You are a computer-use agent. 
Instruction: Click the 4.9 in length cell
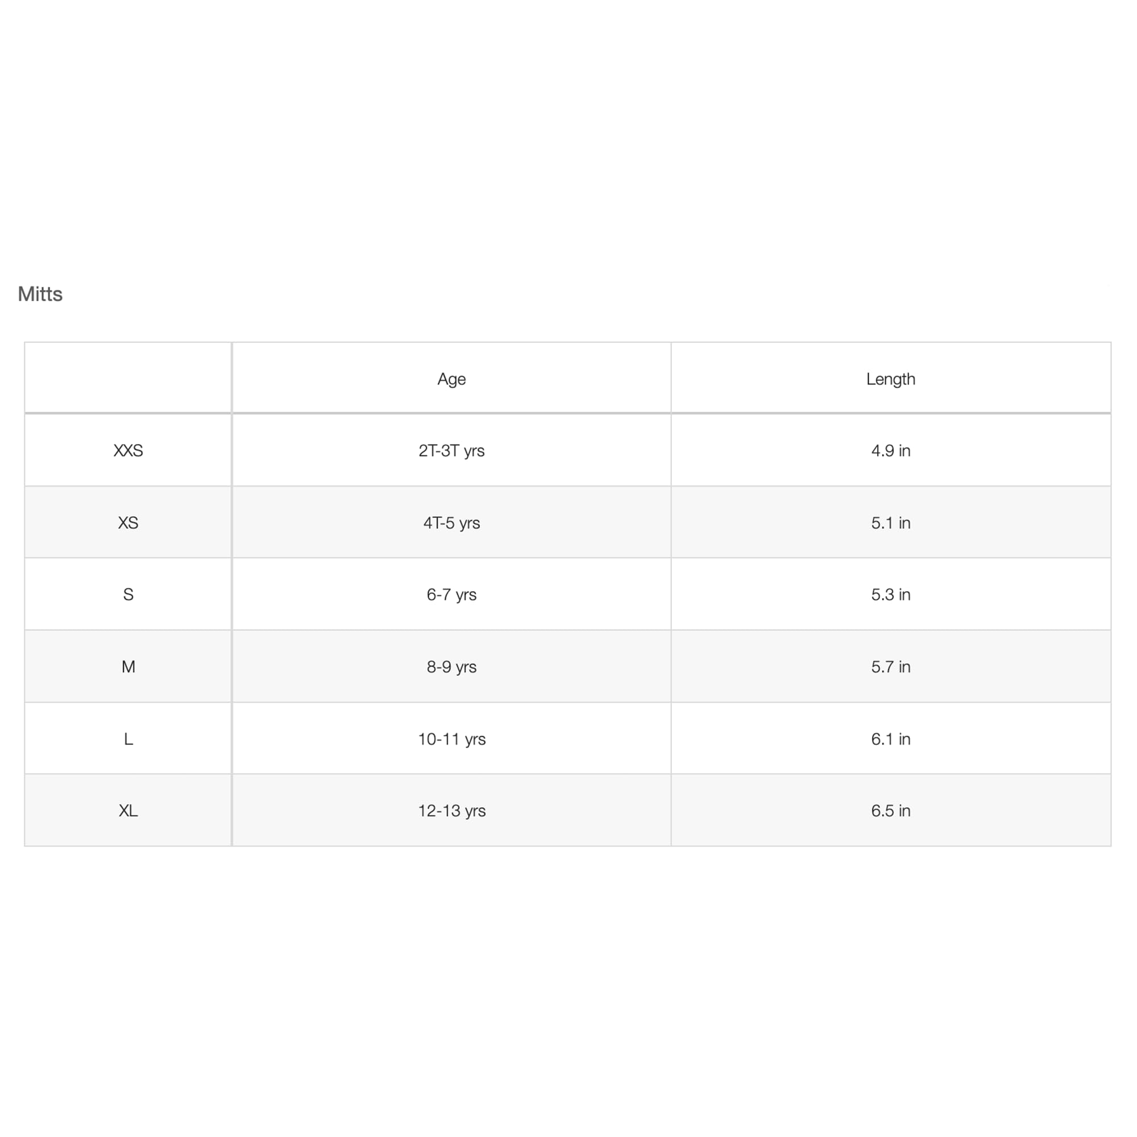(x=890, y=451)
